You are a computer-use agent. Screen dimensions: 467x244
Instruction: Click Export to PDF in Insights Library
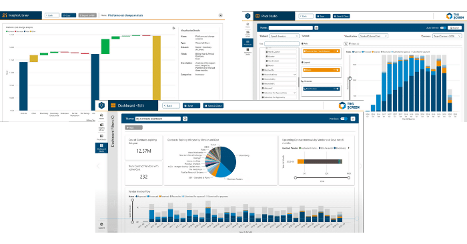[x=87, y=15]
